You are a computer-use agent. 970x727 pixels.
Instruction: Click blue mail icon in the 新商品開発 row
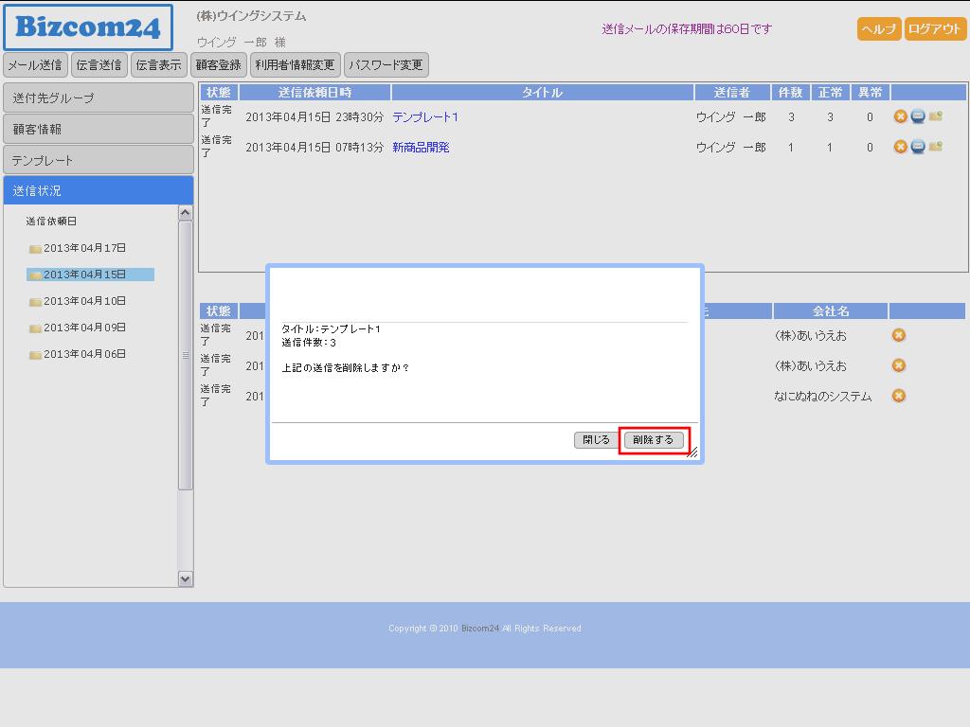(x=917, y=147)
